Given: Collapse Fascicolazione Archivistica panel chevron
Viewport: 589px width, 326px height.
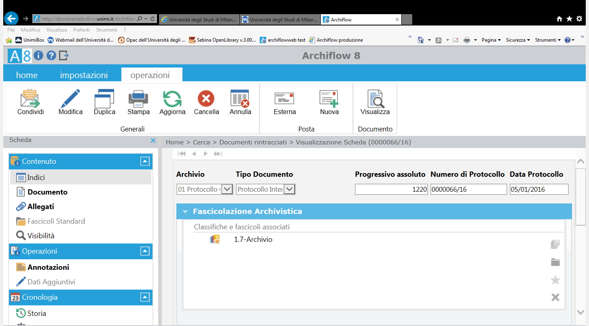Looking at the screenshot, I should 185,212.
